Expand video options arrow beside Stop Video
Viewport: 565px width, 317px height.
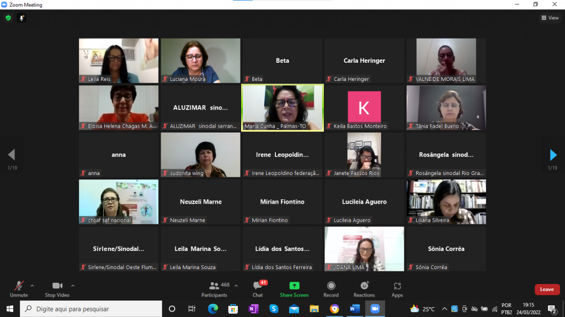tap(73, 286)
